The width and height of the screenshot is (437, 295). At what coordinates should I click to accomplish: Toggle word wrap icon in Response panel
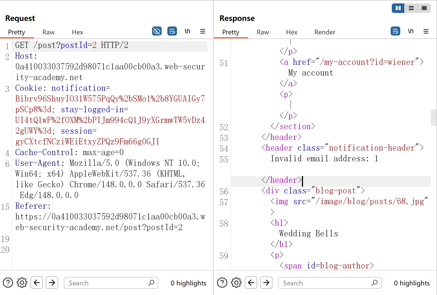395,31
